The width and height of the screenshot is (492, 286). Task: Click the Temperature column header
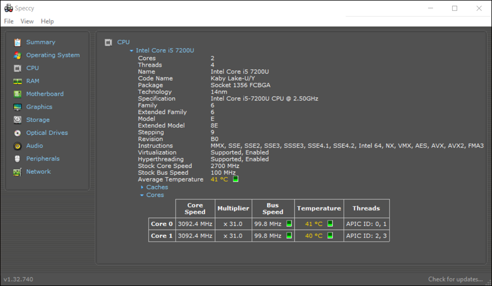point(319,208)
